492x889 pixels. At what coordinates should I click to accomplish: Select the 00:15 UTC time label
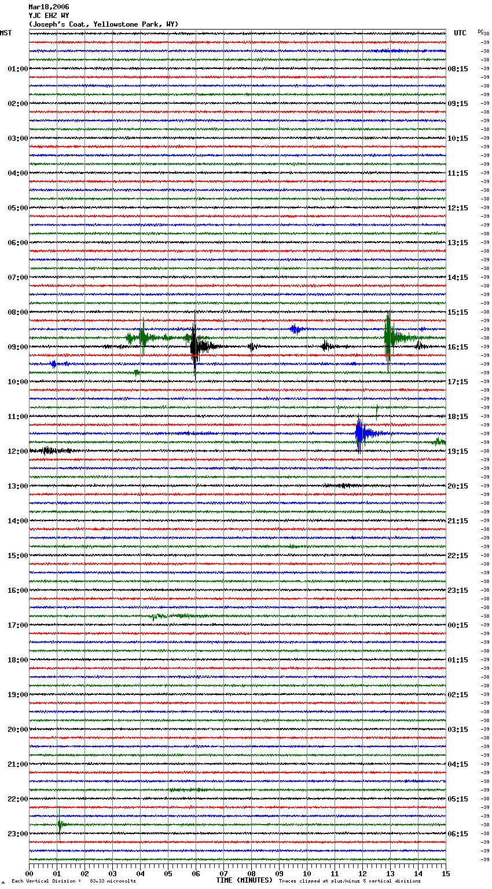[458, 625]
